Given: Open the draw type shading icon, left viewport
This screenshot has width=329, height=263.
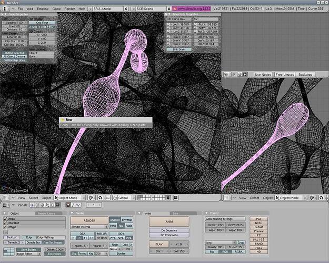Looking at the screenshot, I should click(x=91, y=198).
